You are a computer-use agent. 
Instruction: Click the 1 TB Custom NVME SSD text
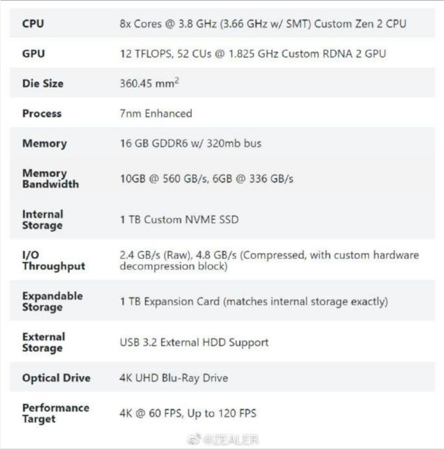[179, 220]
